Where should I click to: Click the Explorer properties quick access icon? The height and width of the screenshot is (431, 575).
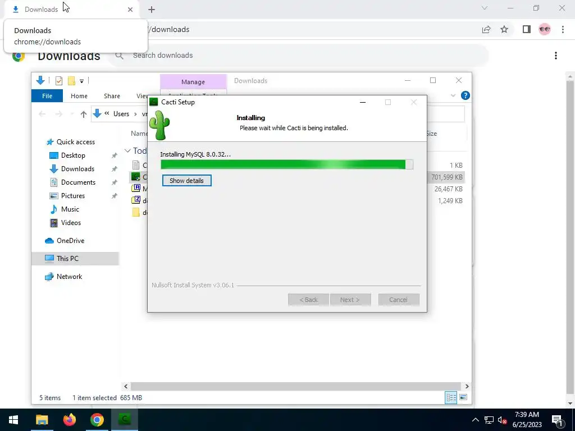[58, 81]
